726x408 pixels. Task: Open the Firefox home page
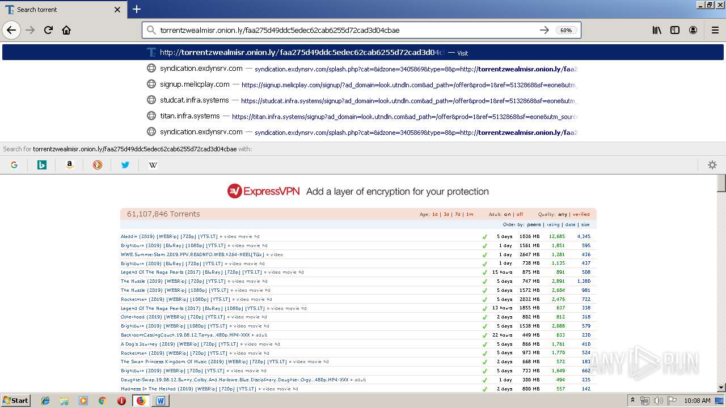66,30
